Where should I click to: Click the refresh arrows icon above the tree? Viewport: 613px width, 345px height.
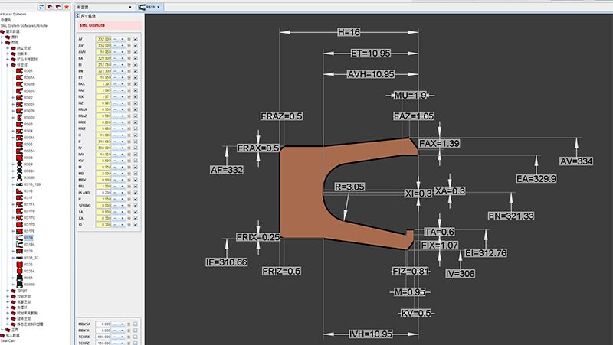coord(41,6)
